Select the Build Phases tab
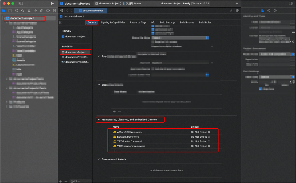The height and width of the screenshot is (183, 296). [187, 22]
